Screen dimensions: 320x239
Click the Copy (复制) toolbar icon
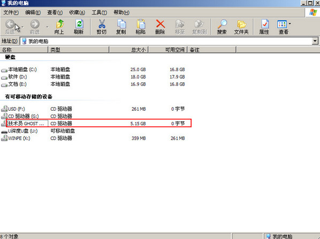coord(121,24)
